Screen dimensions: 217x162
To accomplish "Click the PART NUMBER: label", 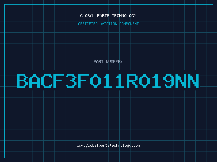I will tap(108, 62).
